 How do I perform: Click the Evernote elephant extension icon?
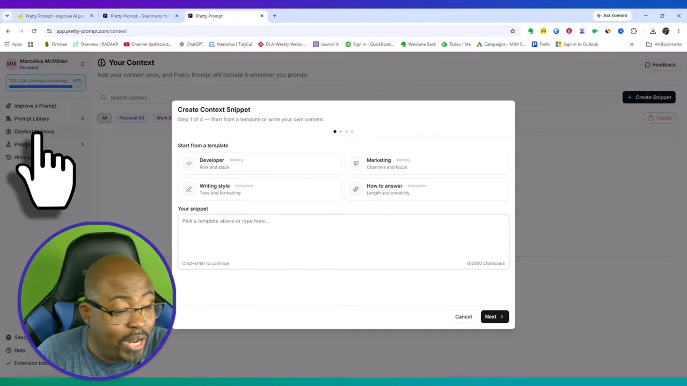pyautogui.click(x=530, y=31)
